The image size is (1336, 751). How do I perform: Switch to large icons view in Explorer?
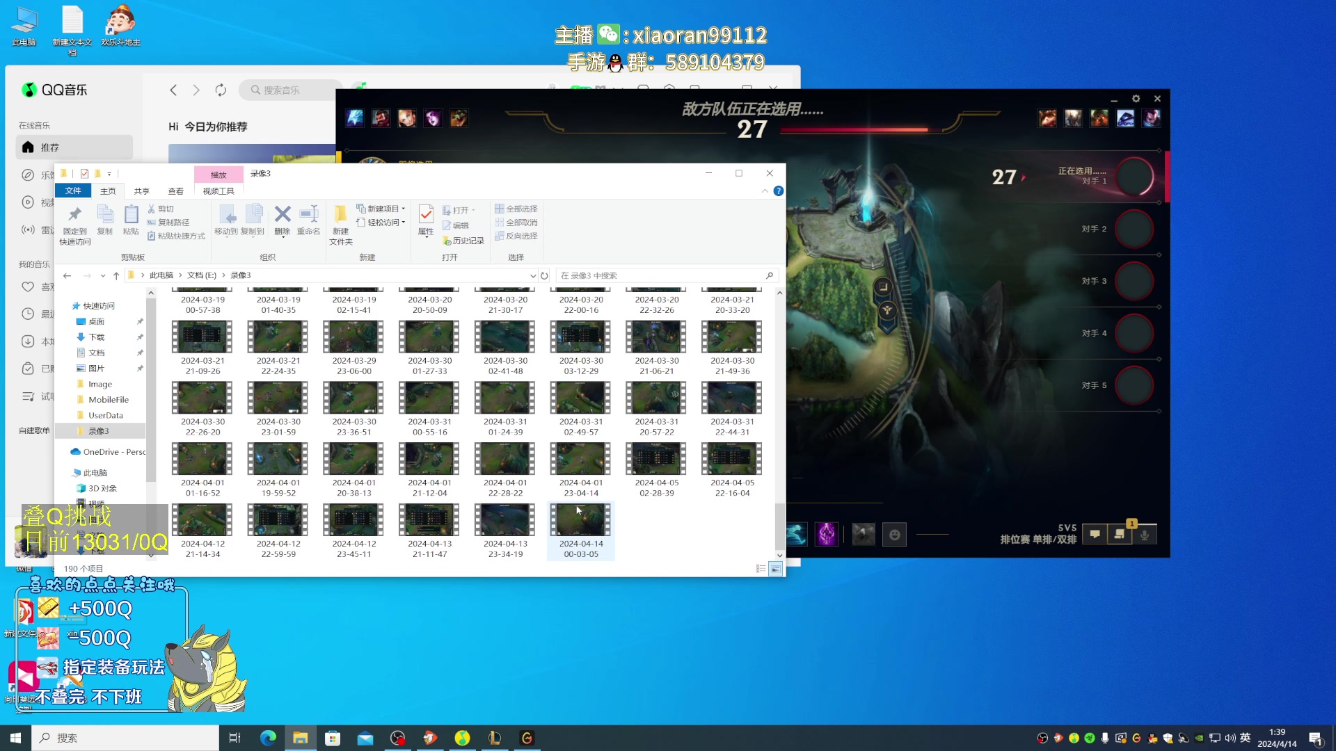(775, 569)
